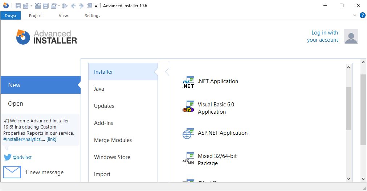Click the project list scrollbar down arrow
This screenshot has width=367, height=191.
(x=348, y=179)
